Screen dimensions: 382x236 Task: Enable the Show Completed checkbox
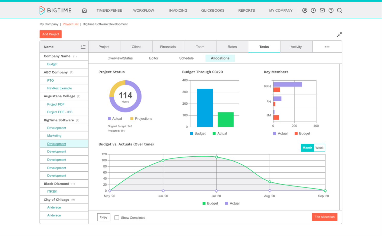pos(117,217)
